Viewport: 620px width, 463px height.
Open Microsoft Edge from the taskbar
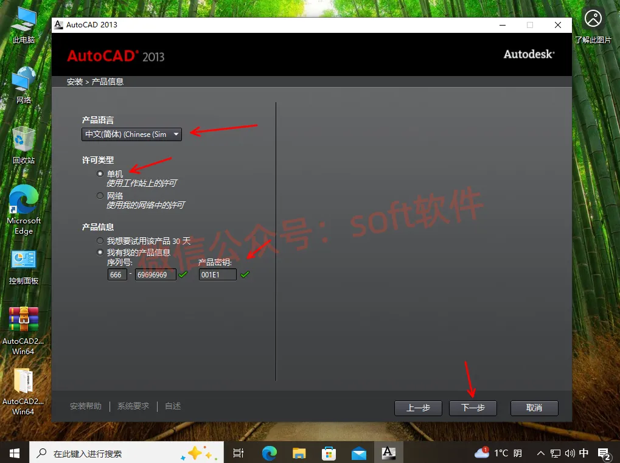pyautogui.click(x=270, y=453)
